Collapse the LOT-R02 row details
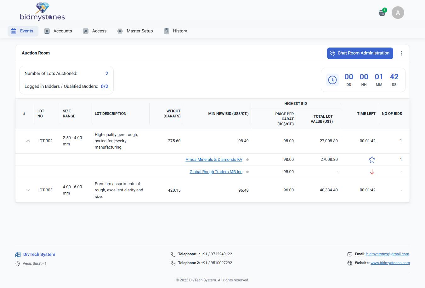 [x=27, y=141]
